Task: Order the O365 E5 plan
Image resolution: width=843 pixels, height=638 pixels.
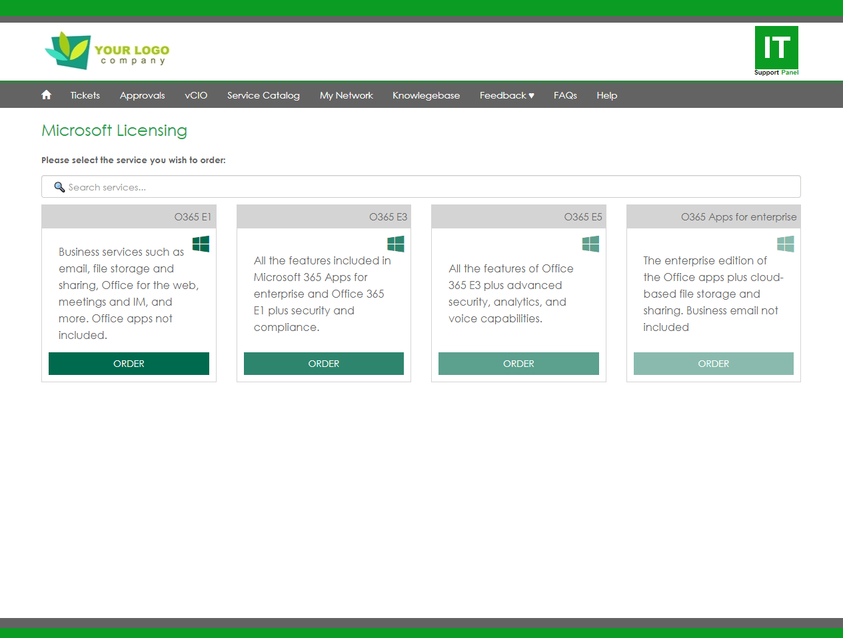Action: point(518,364)
